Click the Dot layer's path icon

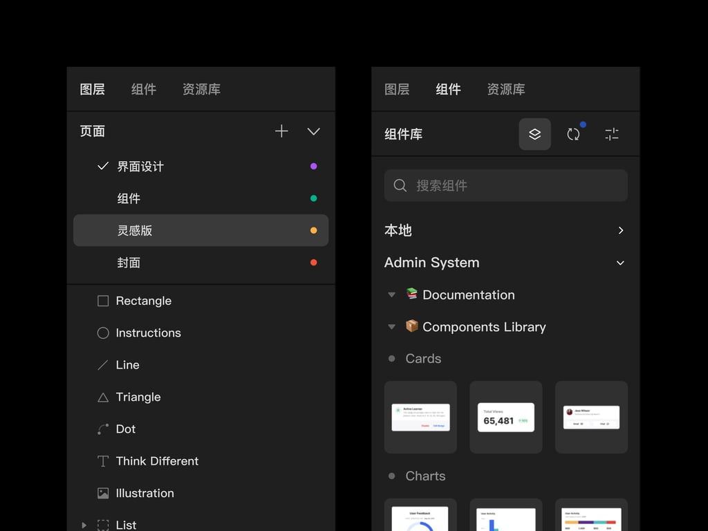pos(103,429)
